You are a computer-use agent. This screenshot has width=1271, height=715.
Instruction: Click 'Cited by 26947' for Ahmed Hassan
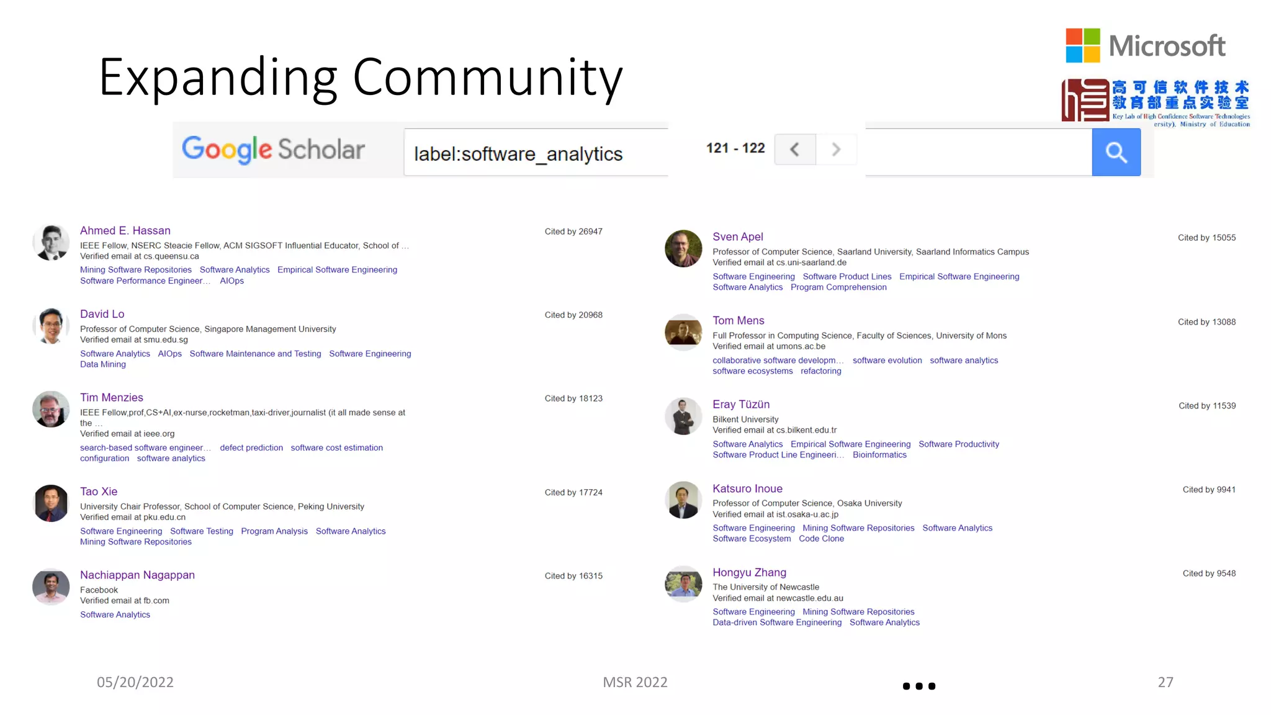point(573,232)
